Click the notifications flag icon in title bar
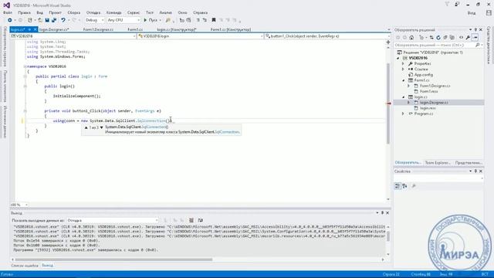 [447, 5]
